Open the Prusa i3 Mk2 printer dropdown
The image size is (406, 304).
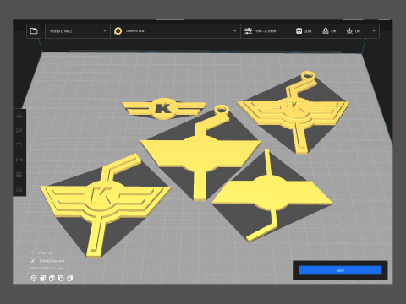[x=78, y=31]
